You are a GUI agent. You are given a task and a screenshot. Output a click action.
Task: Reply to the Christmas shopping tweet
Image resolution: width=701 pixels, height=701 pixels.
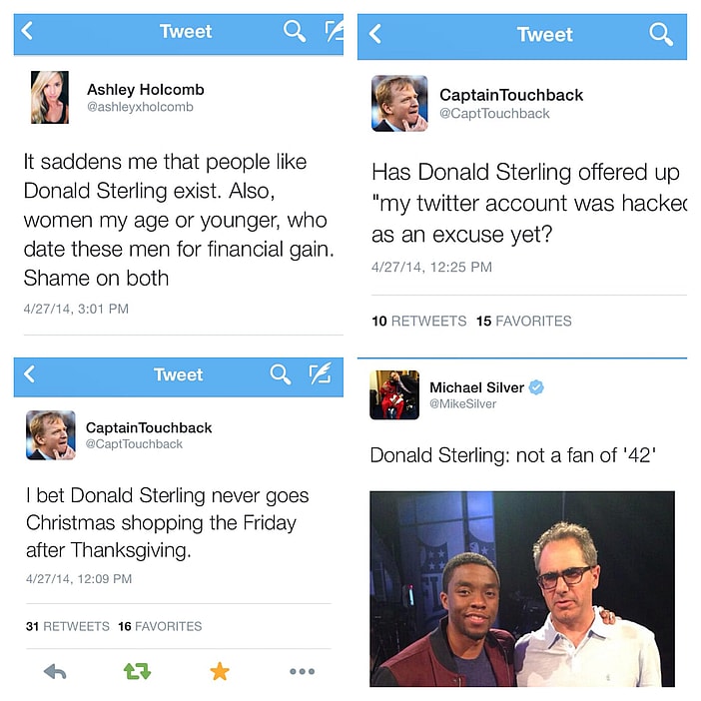[x=55, y=671]
